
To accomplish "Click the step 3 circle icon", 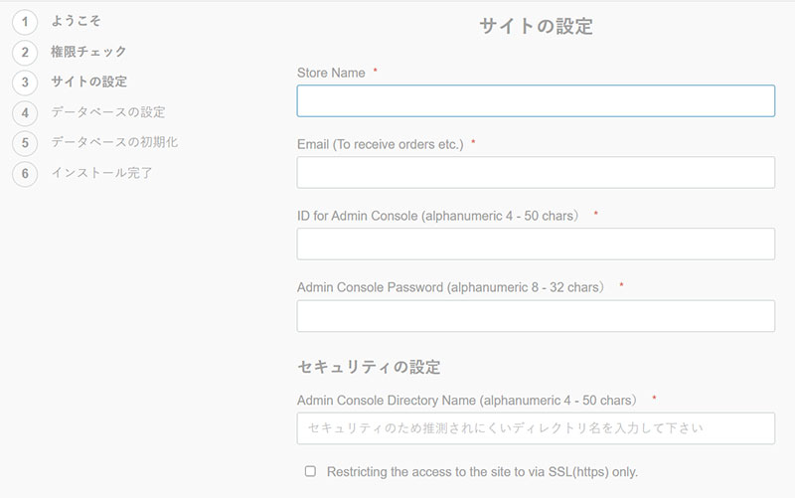I will tap(25, 83).
